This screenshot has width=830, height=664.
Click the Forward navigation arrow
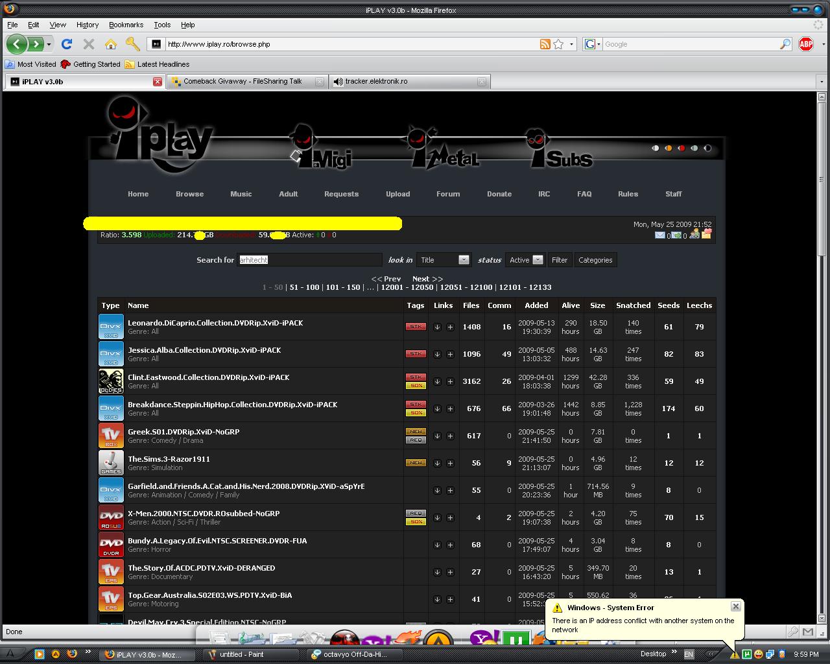[36, 44]
